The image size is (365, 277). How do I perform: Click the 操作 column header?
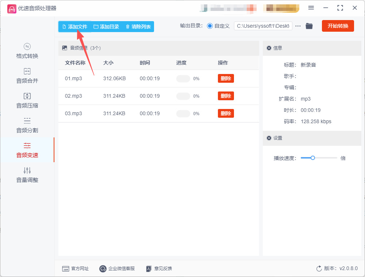(223, 63)
